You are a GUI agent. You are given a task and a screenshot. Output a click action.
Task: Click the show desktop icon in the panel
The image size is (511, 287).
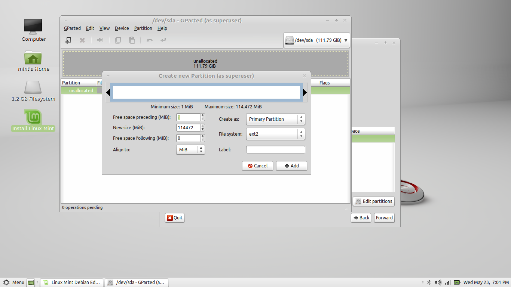[31, 283]
